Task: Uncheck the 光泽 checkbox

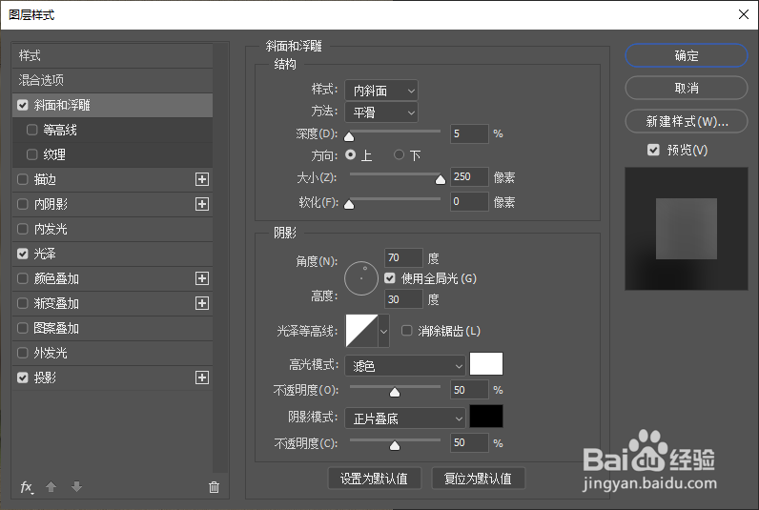Action: coord(23,254)
